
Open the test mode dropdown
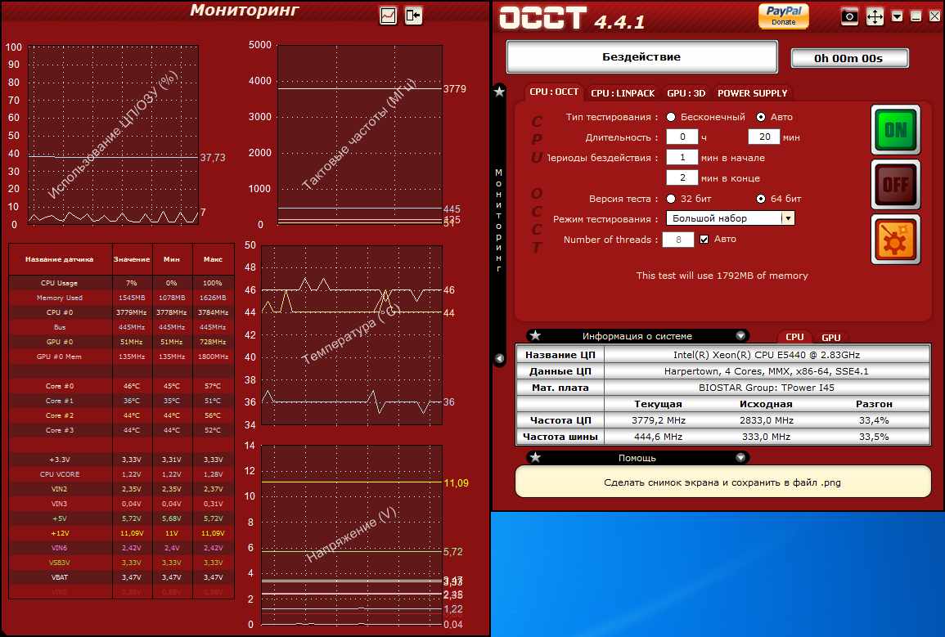click(731, 218)
